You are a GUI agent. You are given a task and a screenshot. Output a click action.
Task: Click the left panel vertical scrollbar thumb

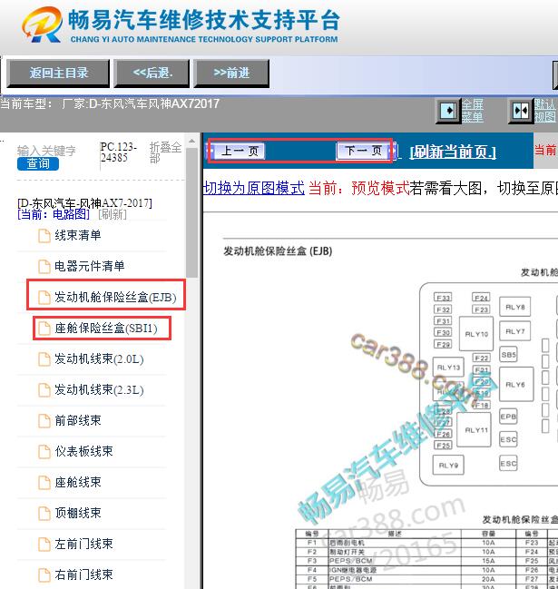[x=191, y=212]
